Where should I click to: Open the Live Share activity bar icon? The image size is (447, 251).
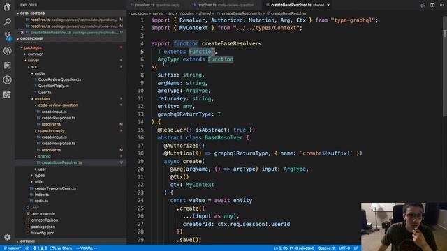pyautogui.click(x=8, y=94)
